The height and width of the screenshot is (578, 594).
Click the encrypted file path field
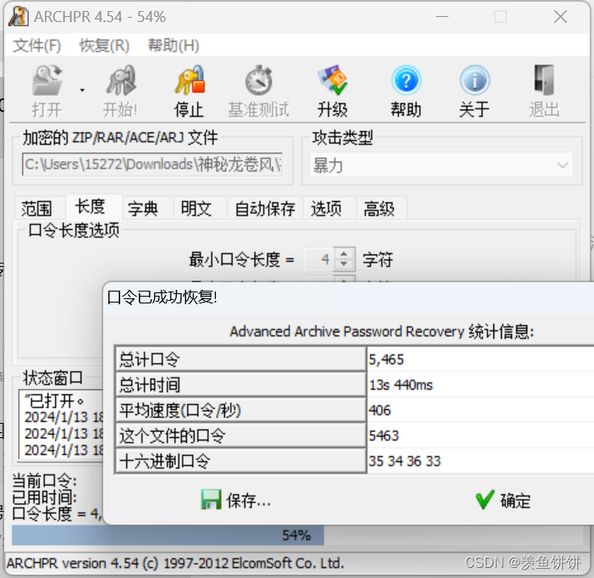coord(152,164)
